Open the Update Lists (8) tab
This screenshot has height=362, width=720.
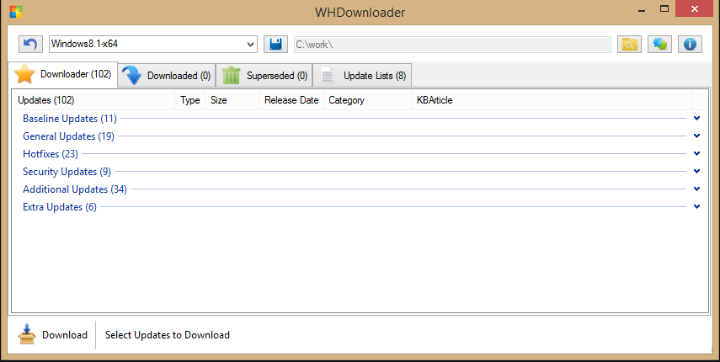(362, 75)
